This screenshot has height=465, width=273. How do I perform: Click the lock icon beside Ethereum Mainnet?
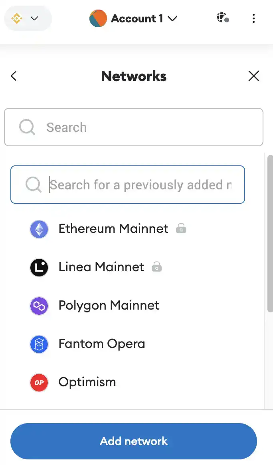[181, 229]
